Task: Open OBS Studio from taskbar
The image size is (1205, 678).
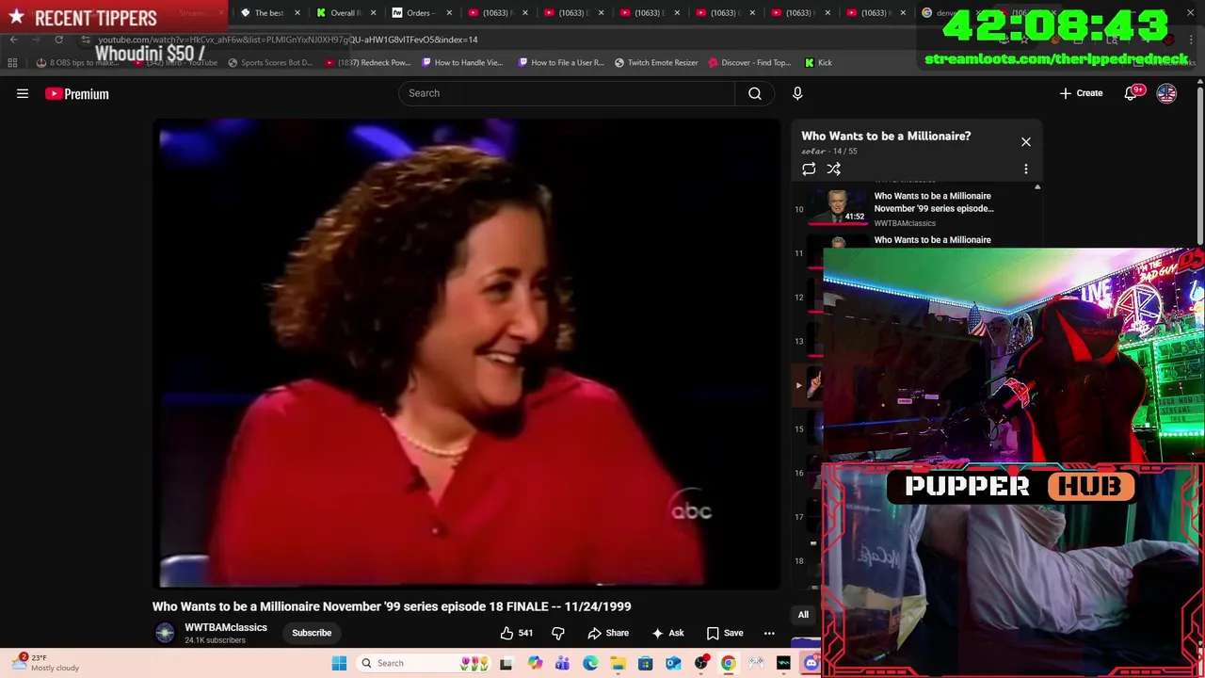Action: pyautogui.click(x=701, y=663)
